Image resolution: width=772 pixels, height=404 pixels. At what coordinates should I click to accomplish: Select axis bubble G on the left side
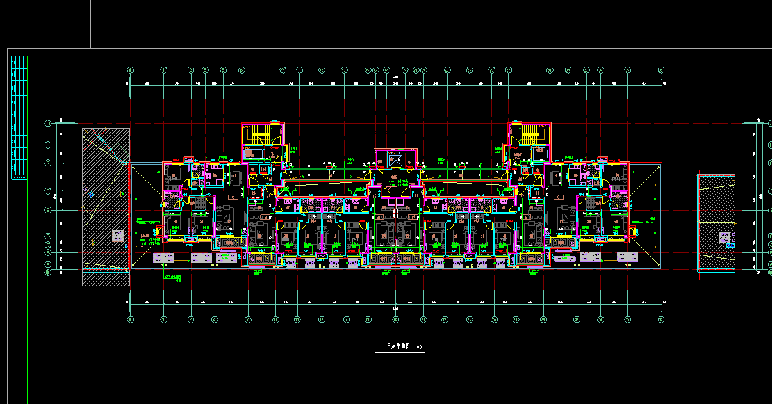[x=47, y=163]
